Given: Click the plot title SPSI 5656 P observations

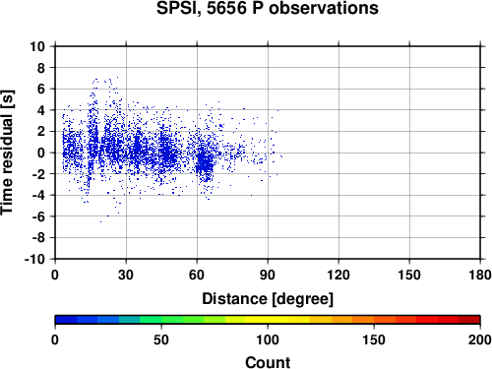Looking at the screenshot, I should click(268, 8).
